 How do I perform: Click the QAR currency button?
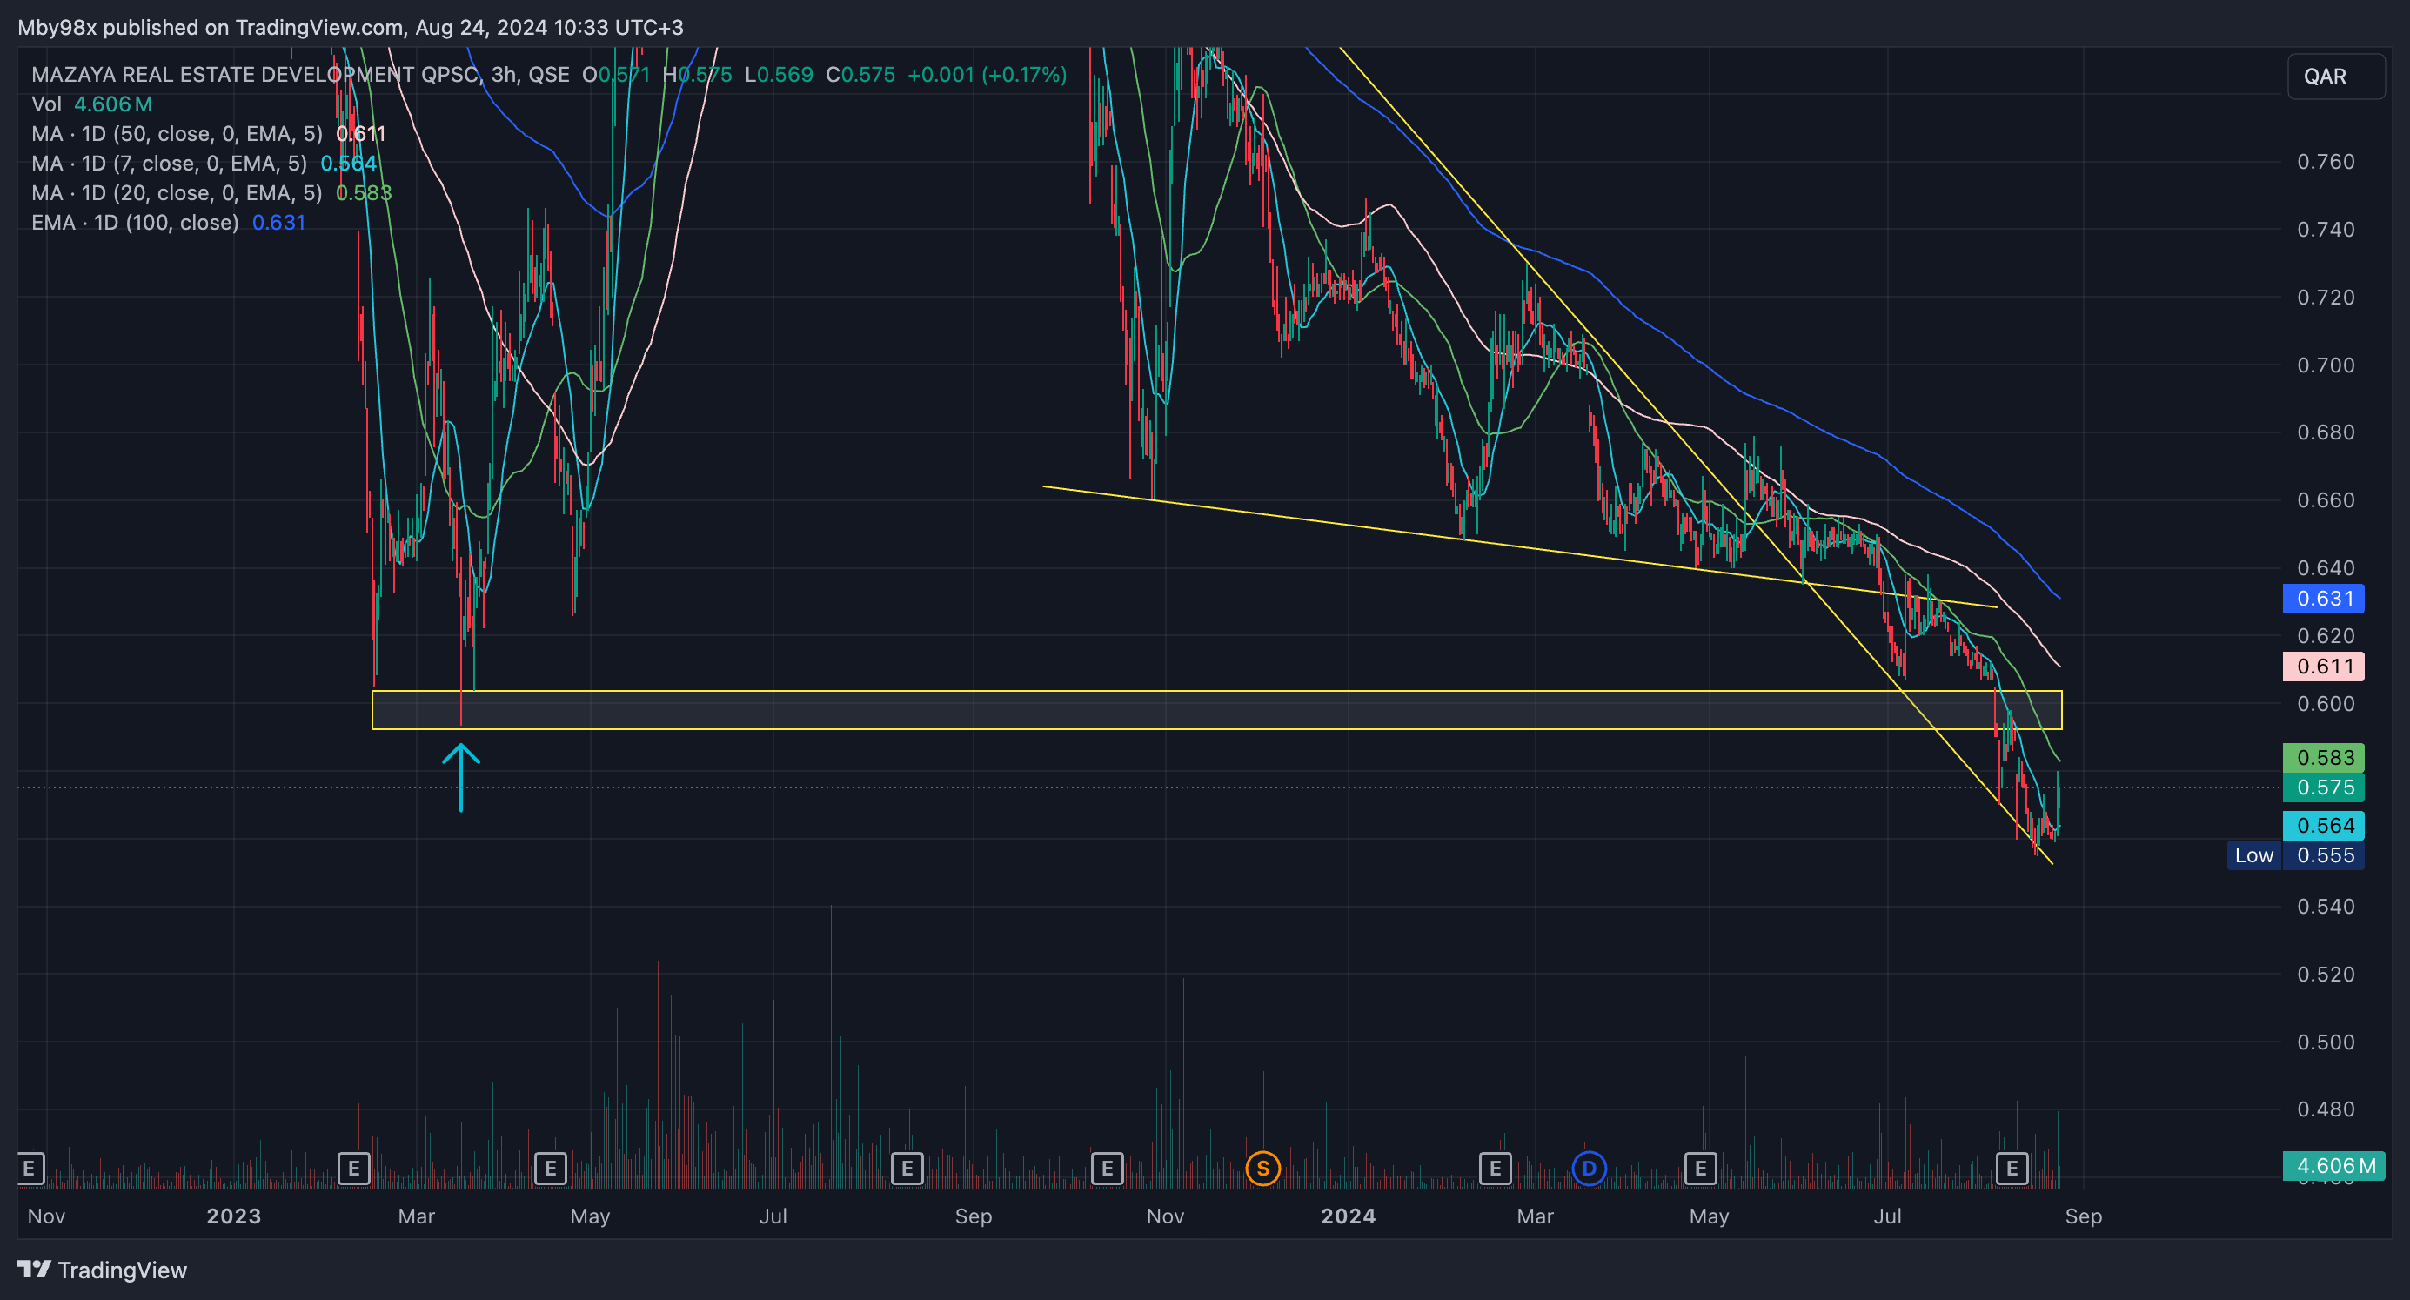click(x=2335, y=76)
